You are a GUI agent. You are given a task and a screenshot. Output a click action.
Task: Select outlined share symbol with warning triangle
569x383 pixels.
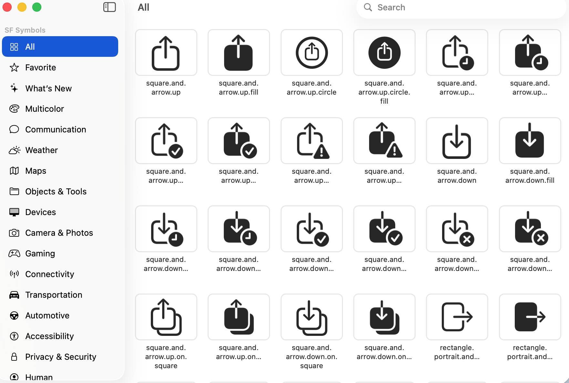[312, 141]
